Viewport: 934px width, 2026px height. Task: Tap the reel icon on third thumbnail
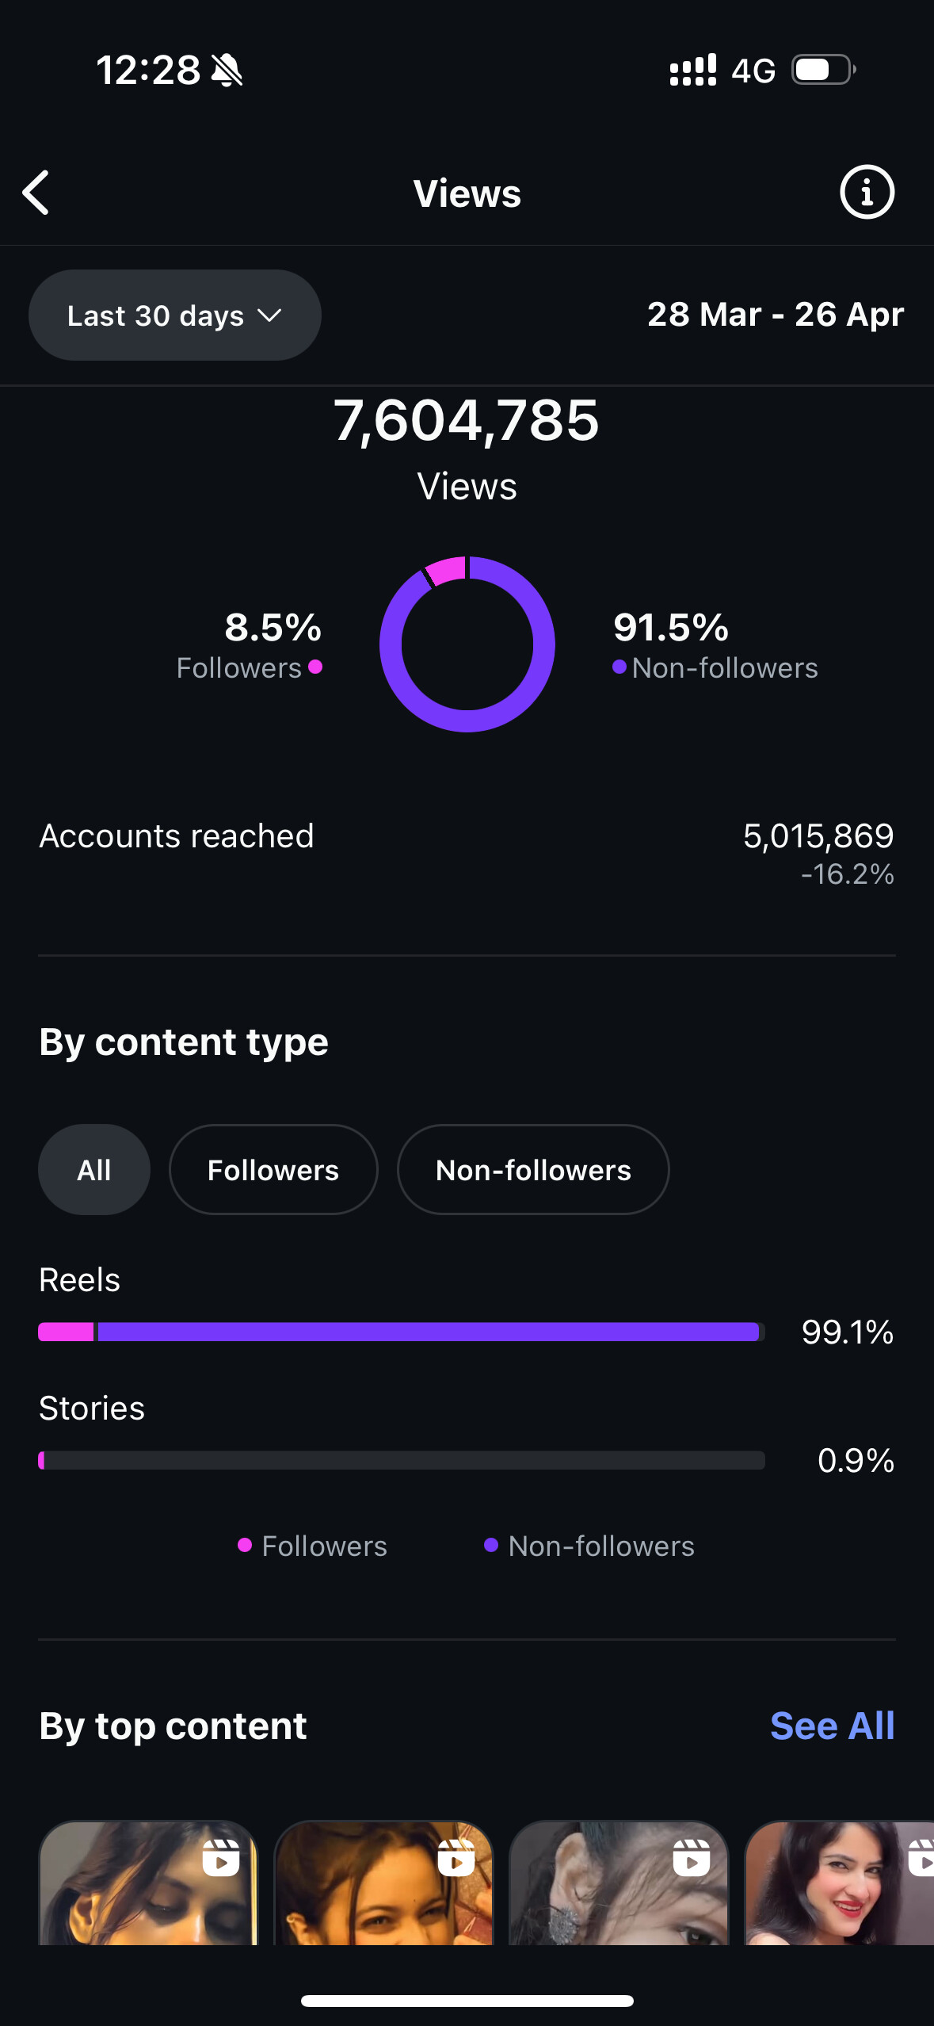coord(692,1857)
